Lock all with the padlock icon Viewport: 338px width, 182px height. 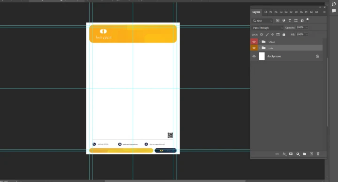(x=284, y=34)
